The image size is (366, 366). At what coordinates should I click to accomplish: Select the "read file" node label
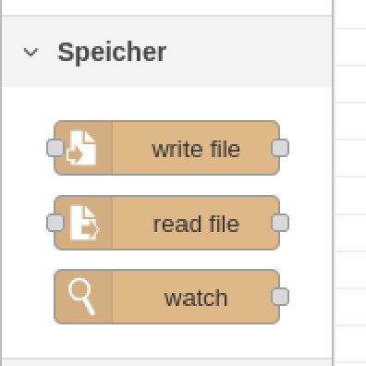(196, 224)
